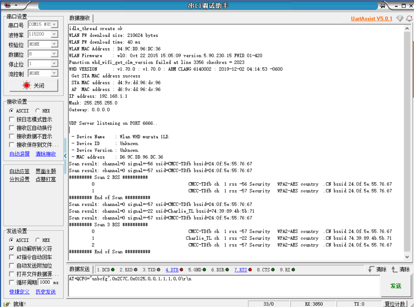This screenshot has width=414, height=307.
Task: Click the 关闭 close port button
Action: (34, 86)
